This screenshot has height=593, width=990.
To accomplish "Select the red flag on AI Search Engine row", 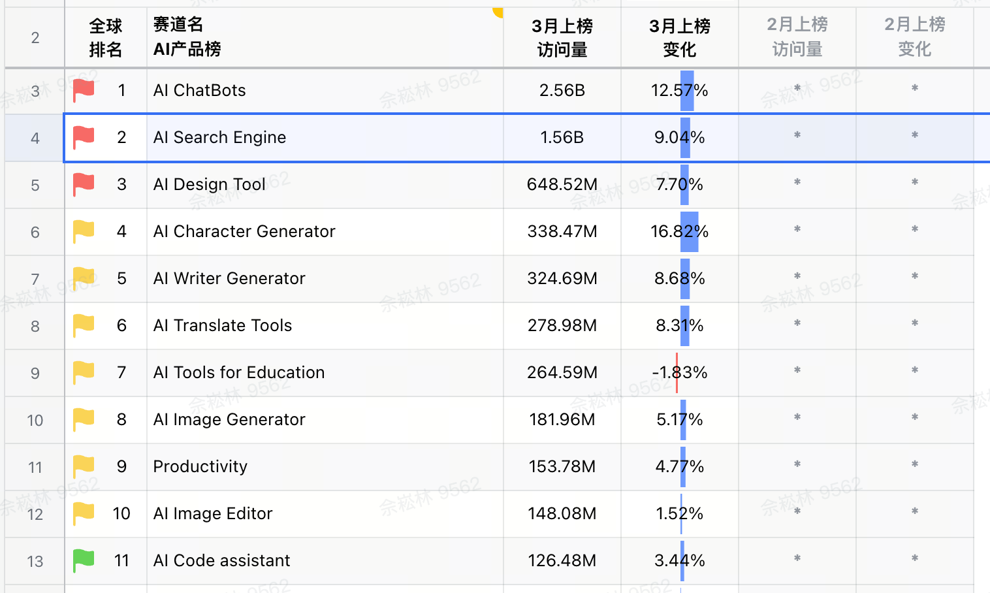I will coord(83,137).
